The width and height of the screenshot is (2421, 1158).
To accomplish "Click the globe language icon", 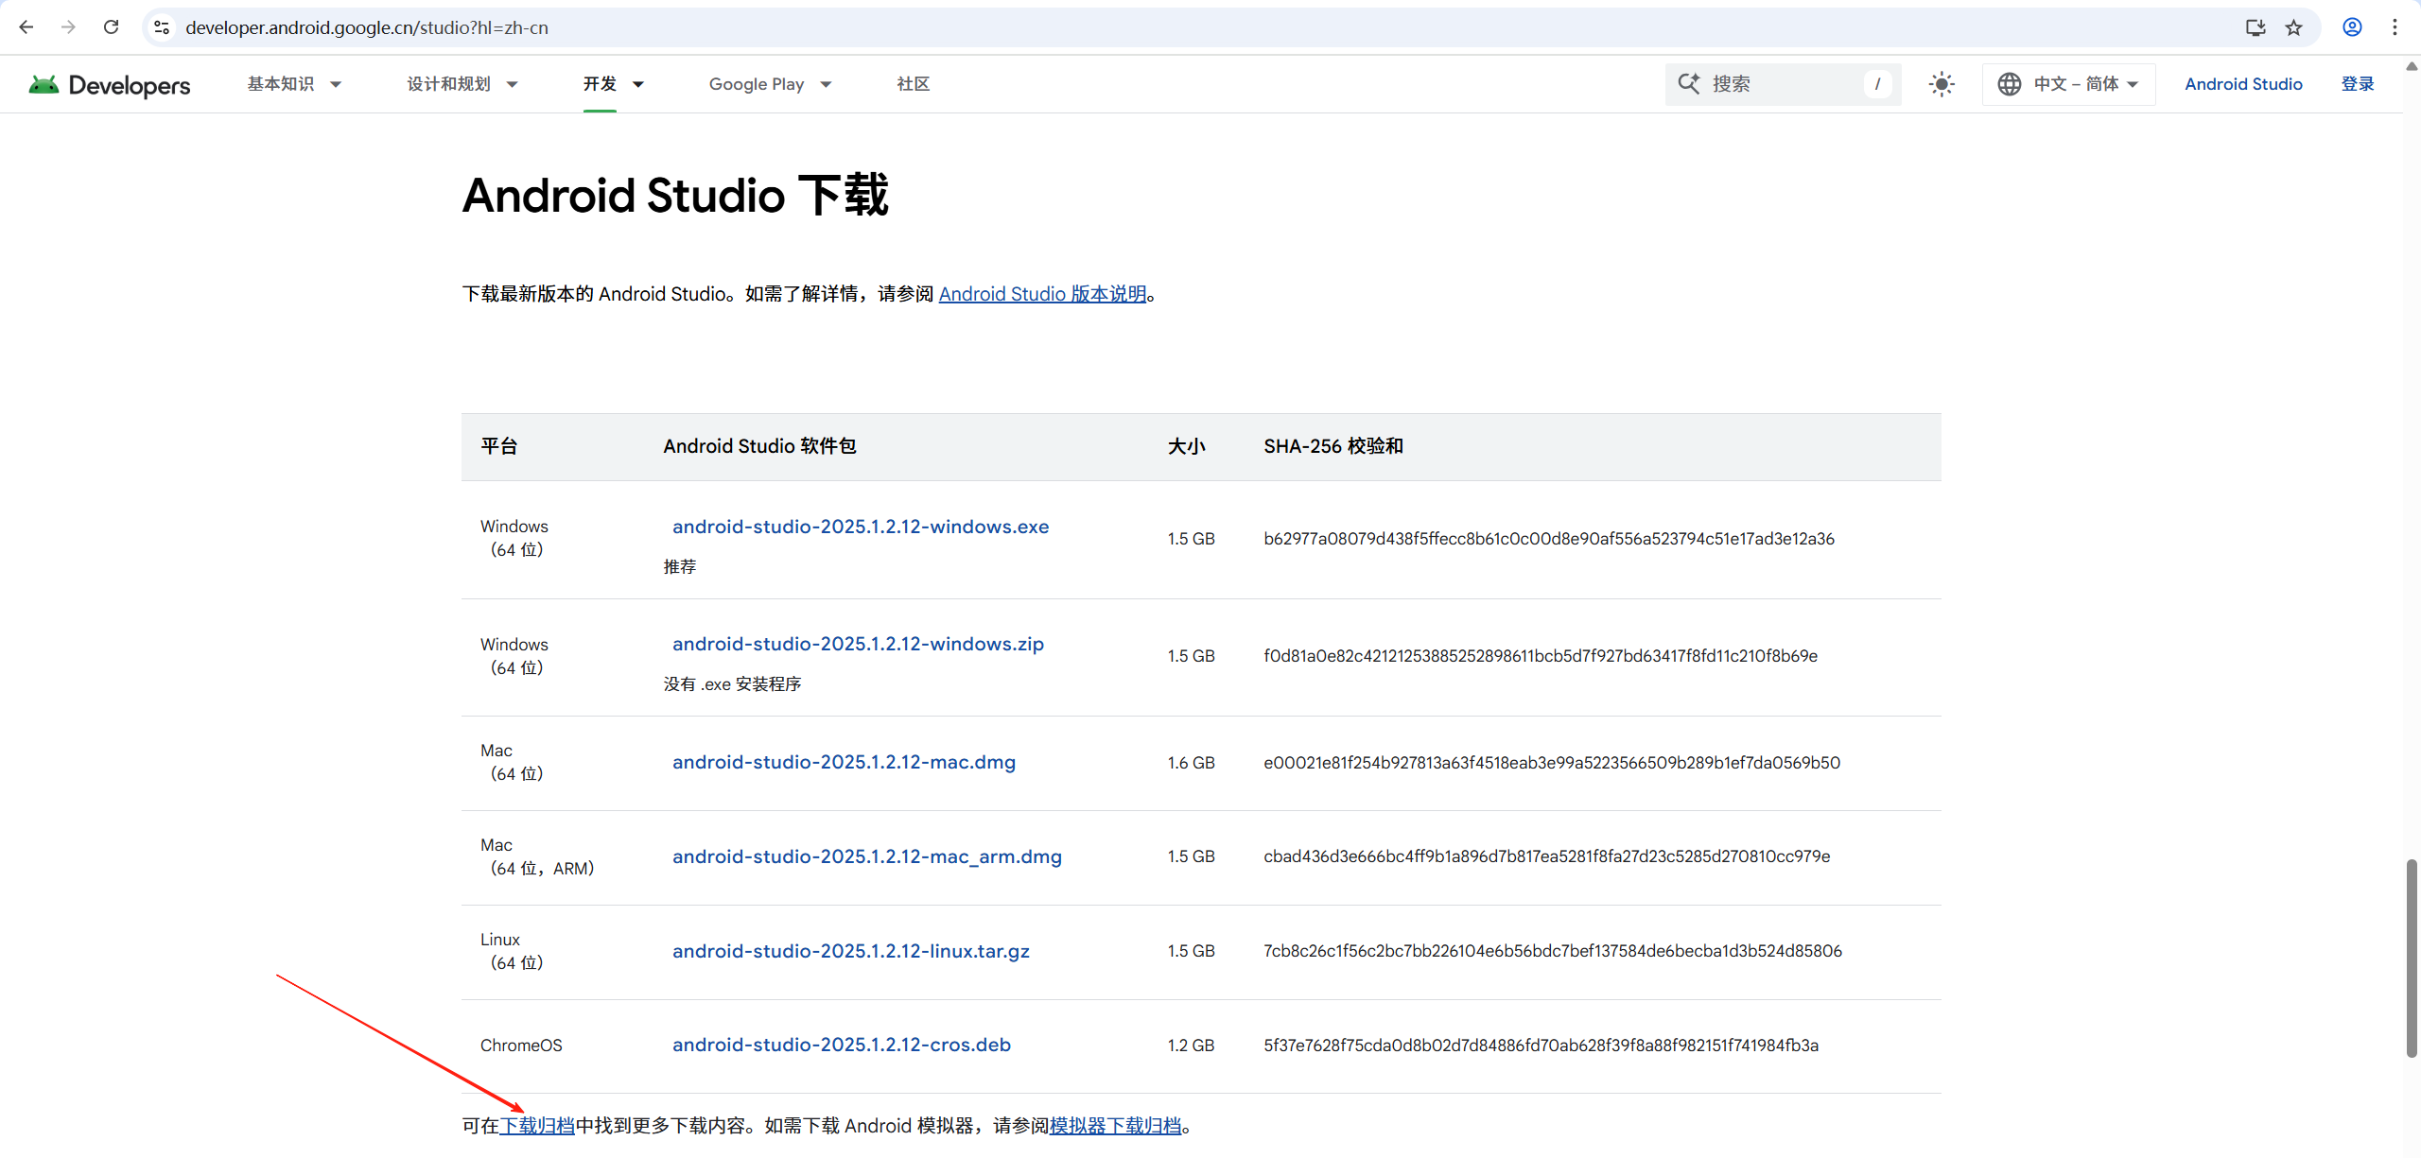I will 2010,84.
